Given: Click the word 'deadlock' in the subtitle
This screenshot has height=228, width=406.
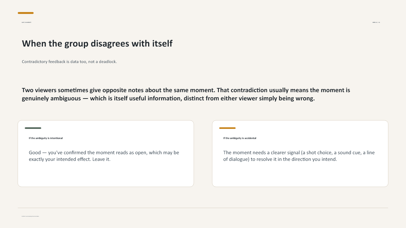Looking at the screenshot, I should [107, 62].
